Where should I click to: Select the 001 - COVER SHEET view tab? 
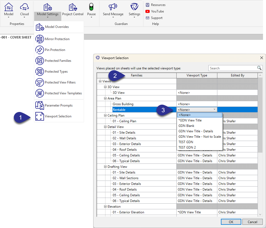(x=17, y=37)
